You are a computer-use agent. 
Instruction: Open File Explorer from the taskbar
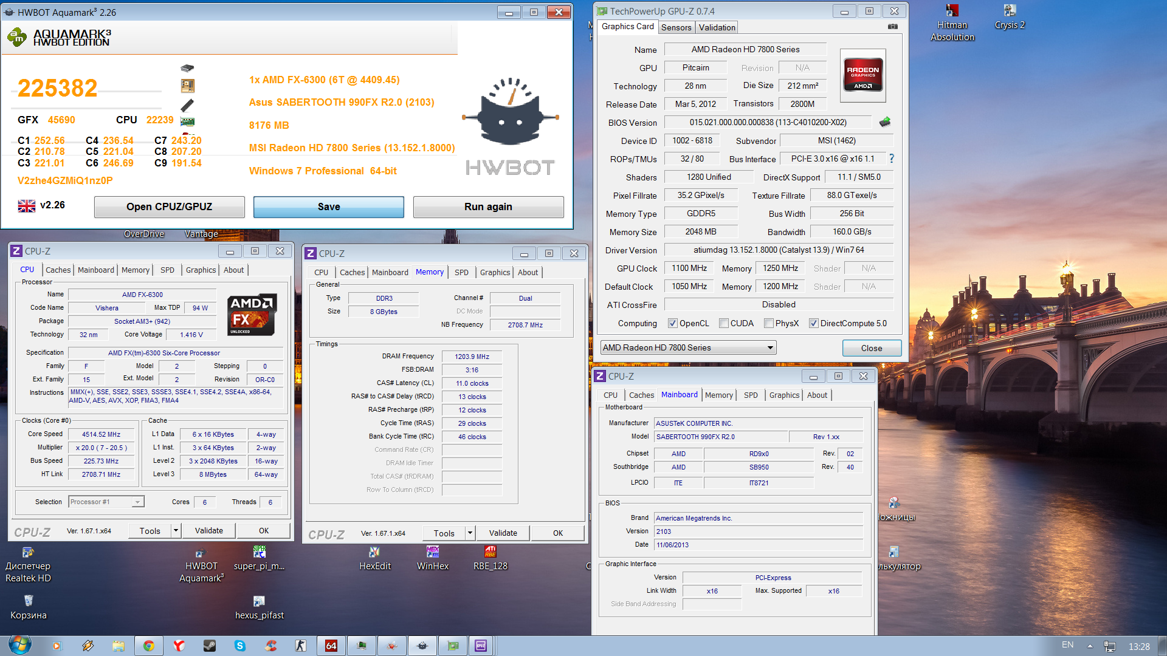point(118,646)
